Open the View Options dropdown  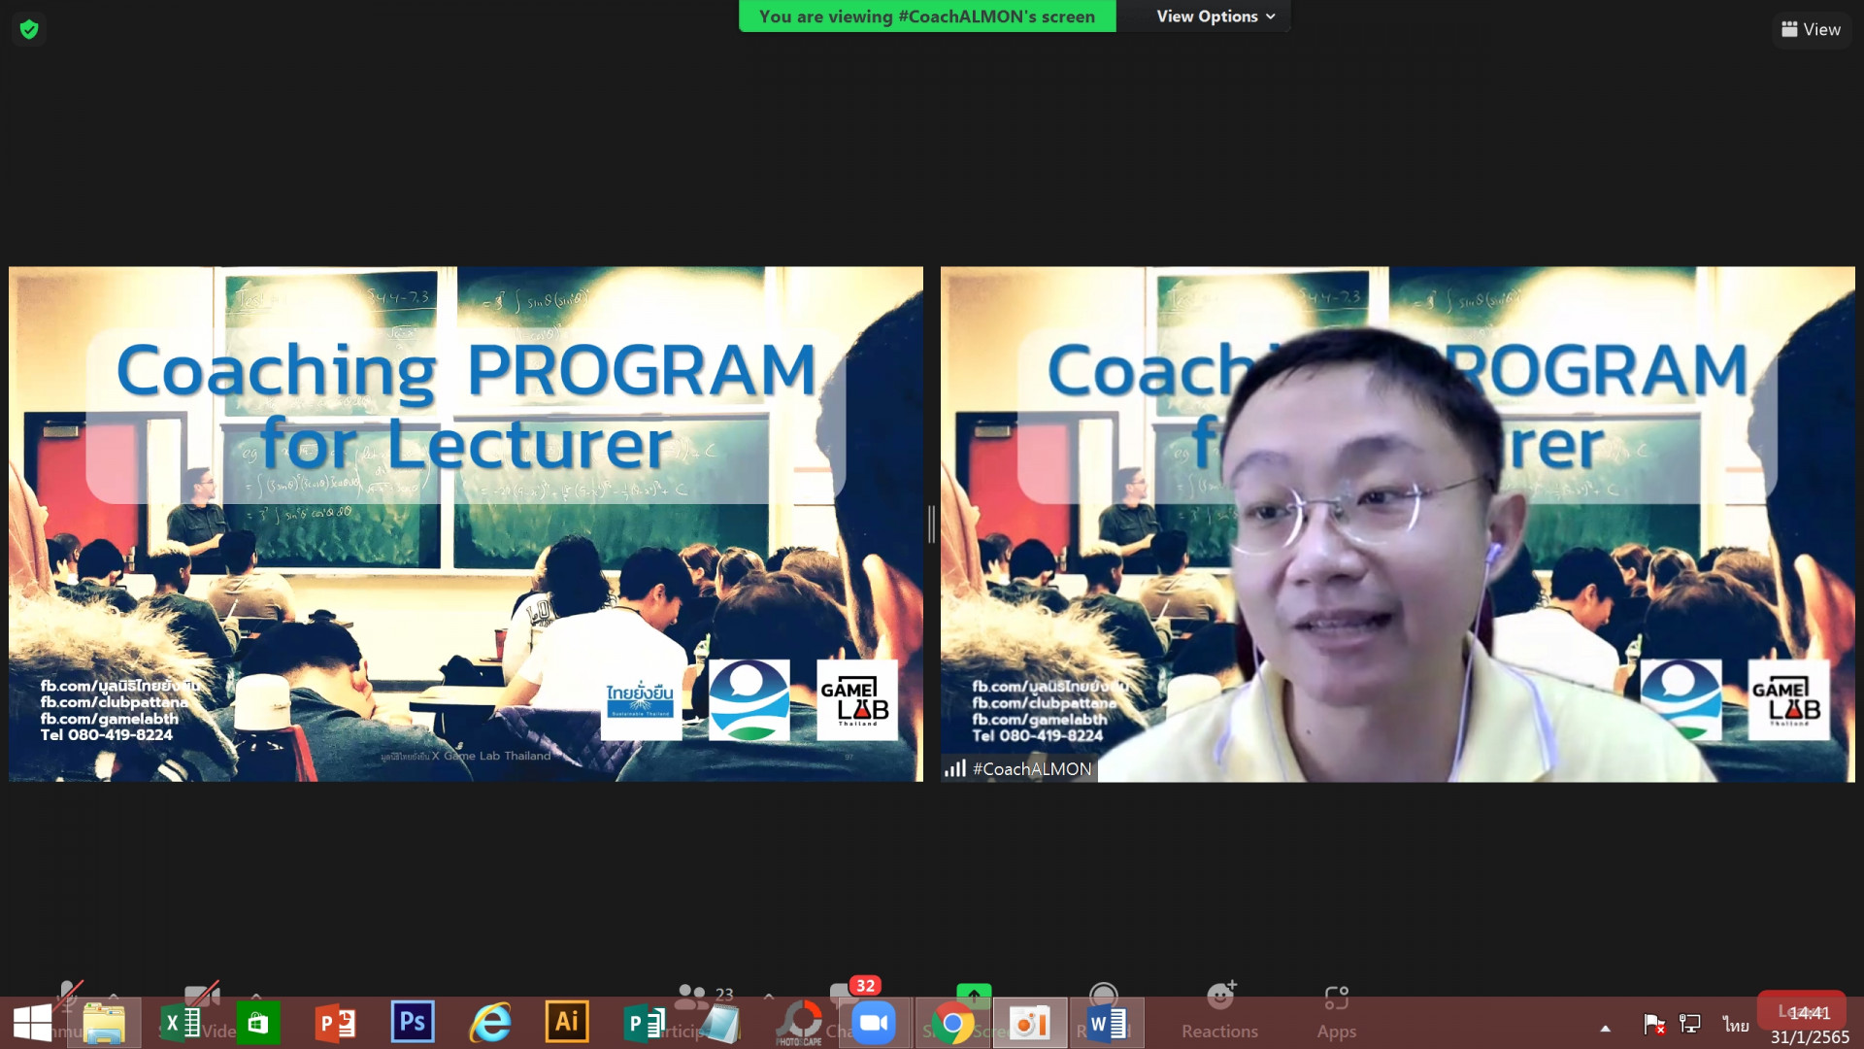(x=1215, y=17)
